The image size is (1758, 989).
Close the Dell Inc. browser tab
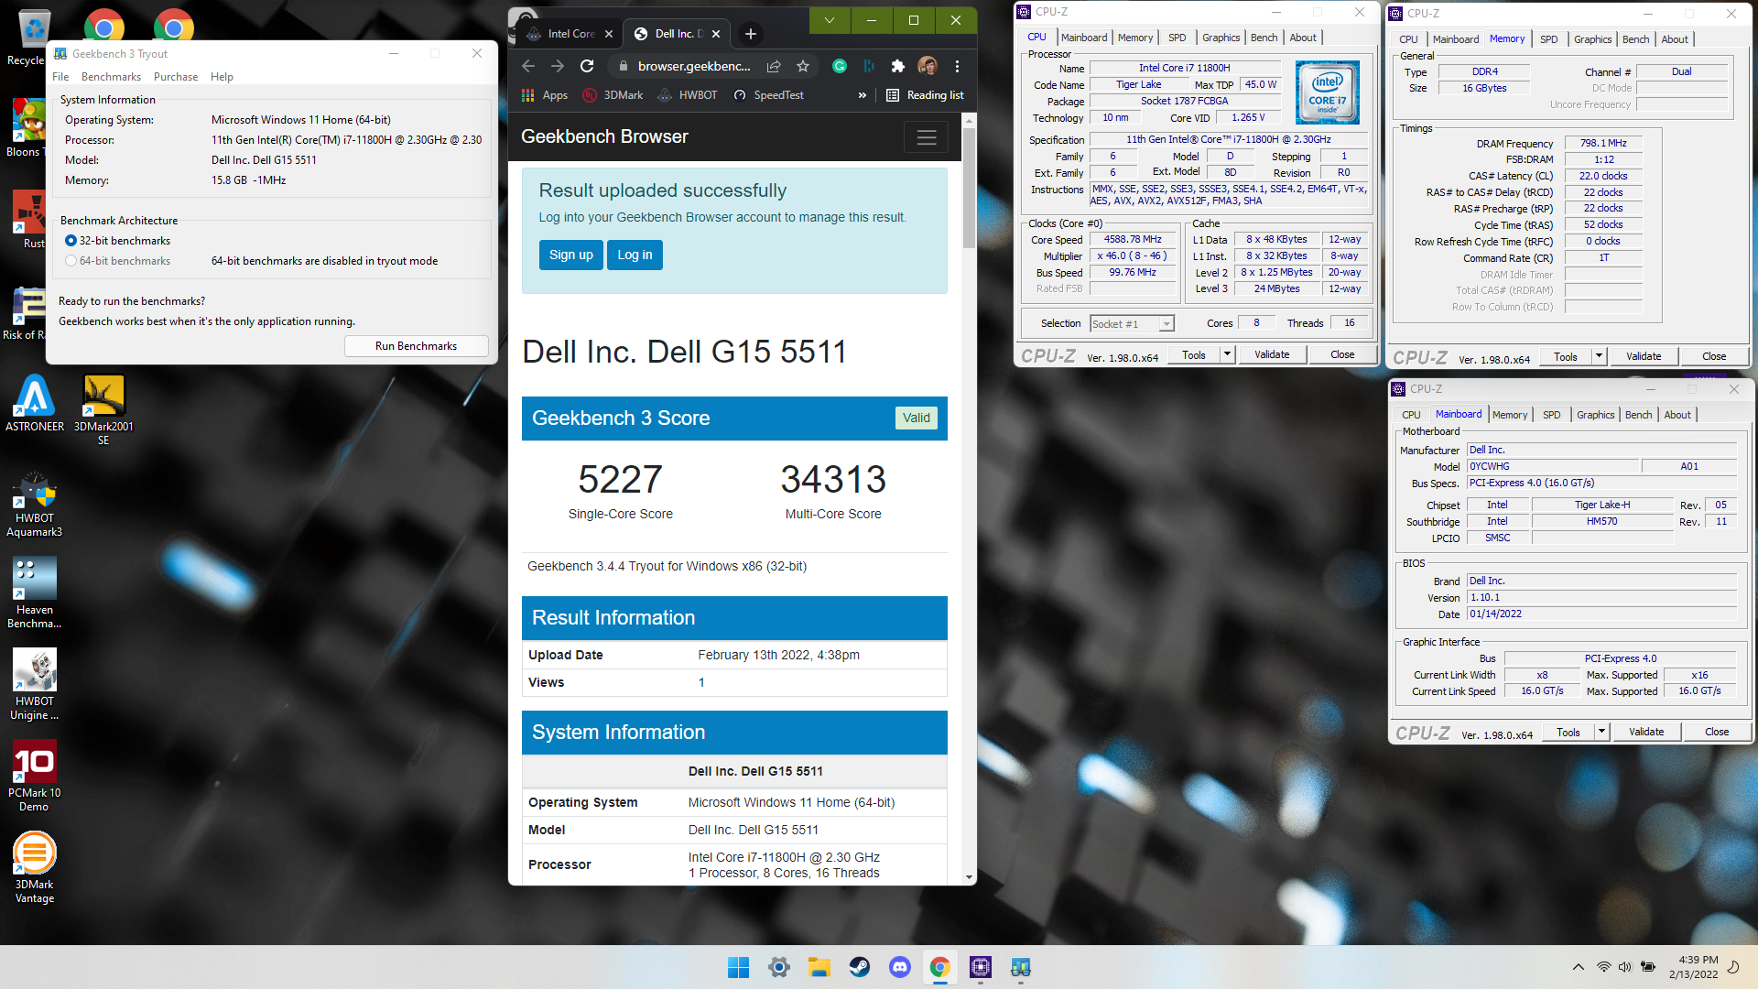(x=716, y=34)
